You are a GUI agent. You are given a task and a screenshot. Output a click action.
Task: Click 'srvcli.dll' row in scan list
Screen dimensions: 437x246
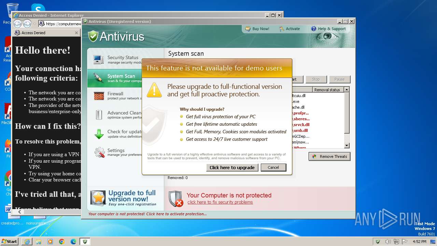pyautogui.click(x=302, y=125)
